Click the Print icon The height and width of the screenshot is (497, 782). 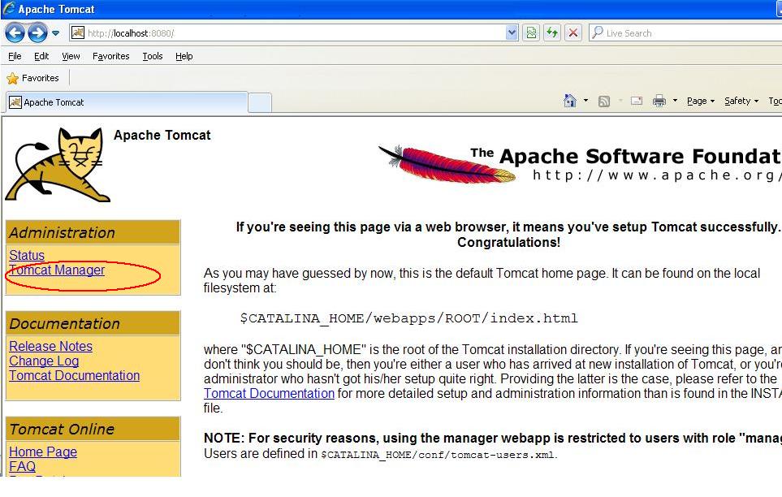tap(659, 101)
